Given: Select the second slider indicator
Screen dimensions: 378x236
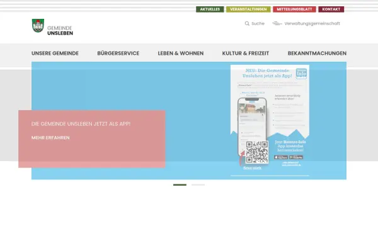Looking at the screenshot, I should click(198, 184).
